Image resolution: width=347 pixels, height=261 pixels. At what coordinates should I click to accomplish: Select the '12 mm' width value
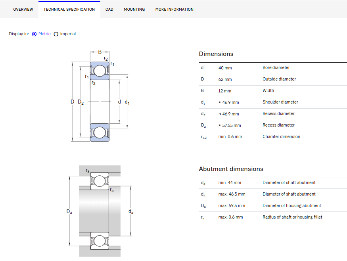pos(224,91)
